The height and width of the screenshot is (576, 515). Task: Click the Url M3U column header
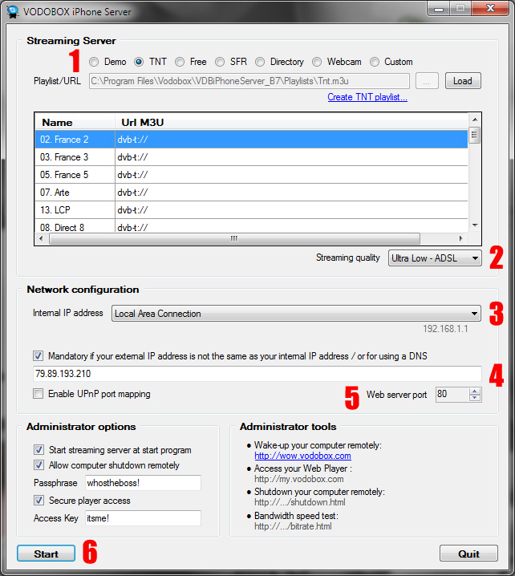point(291,122)
